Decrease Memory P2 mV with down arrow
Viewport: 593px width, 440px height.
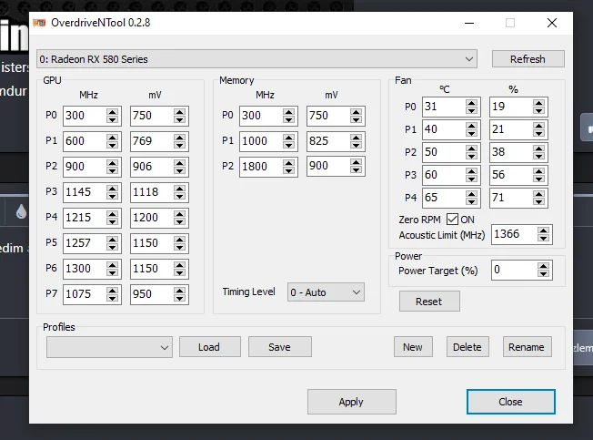click(x=356, y=170)
